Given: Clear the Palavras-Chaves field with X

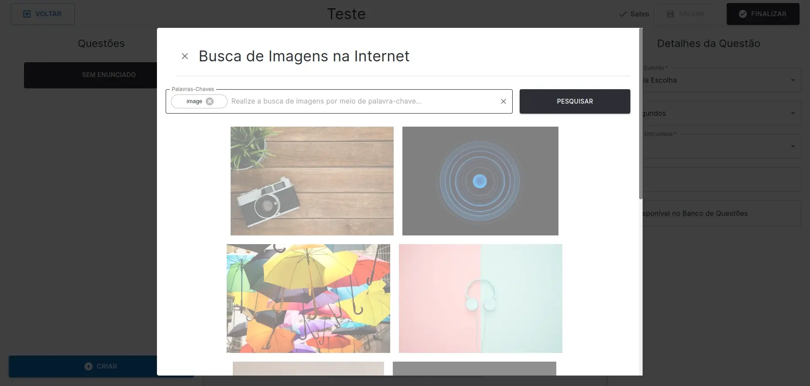Looking at the screenshot, I should click(x=504, y=101).
